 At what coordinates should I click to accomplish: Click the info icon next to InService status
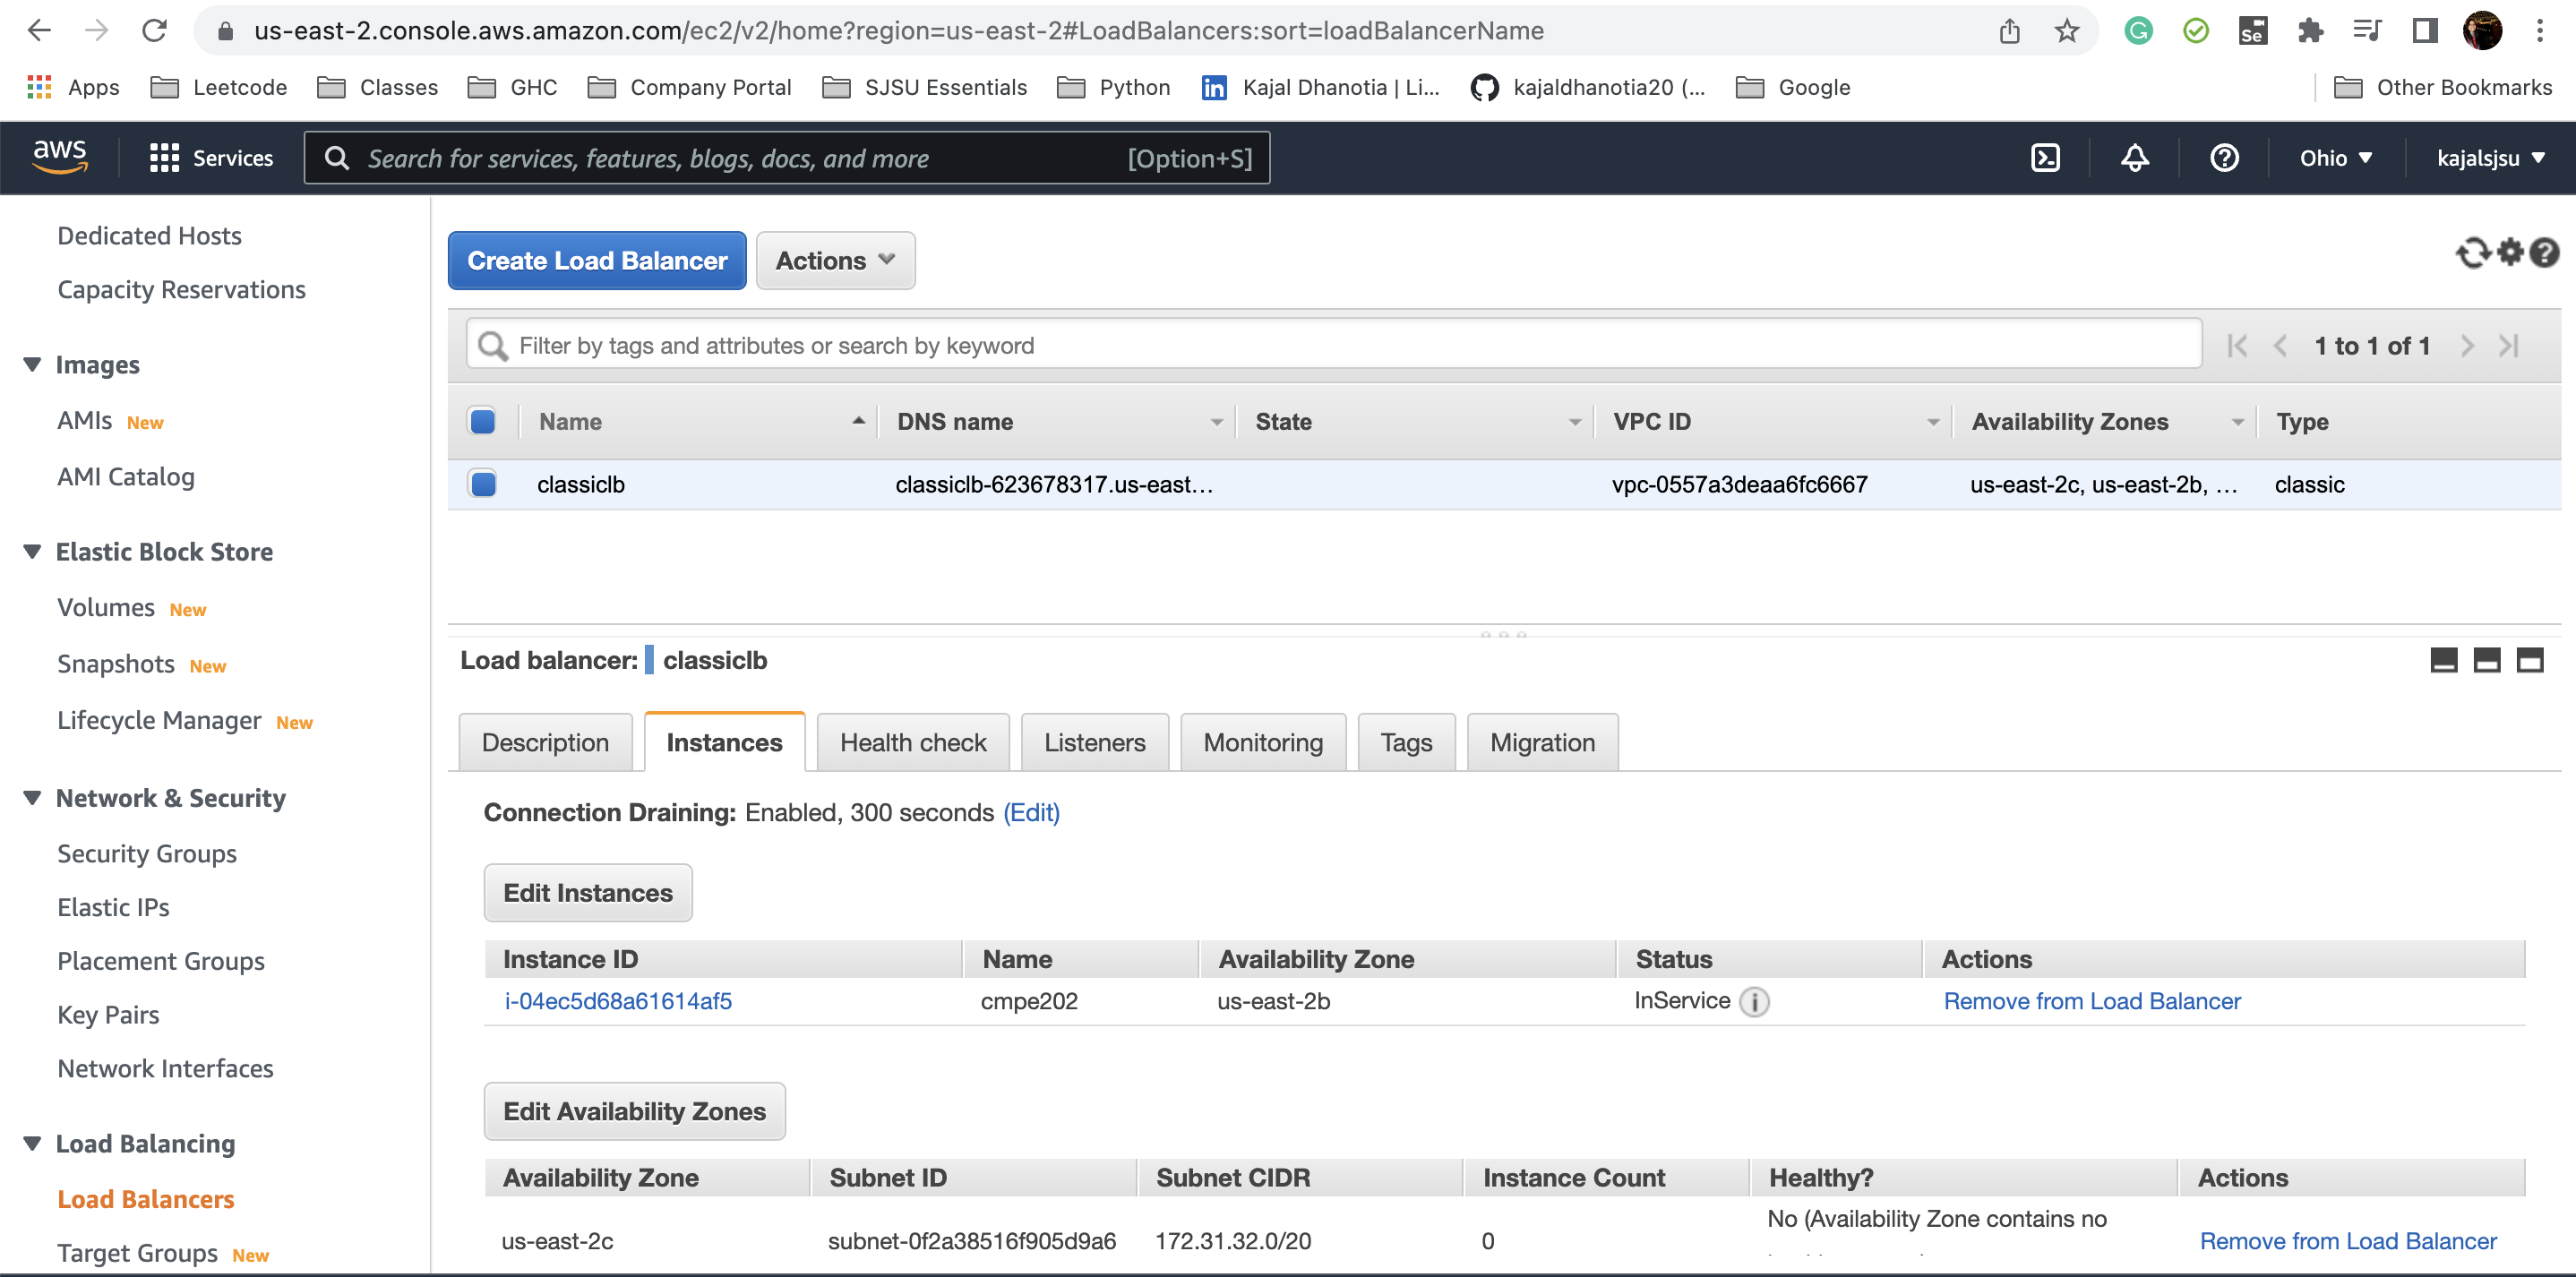[x=1756, y=1001]
